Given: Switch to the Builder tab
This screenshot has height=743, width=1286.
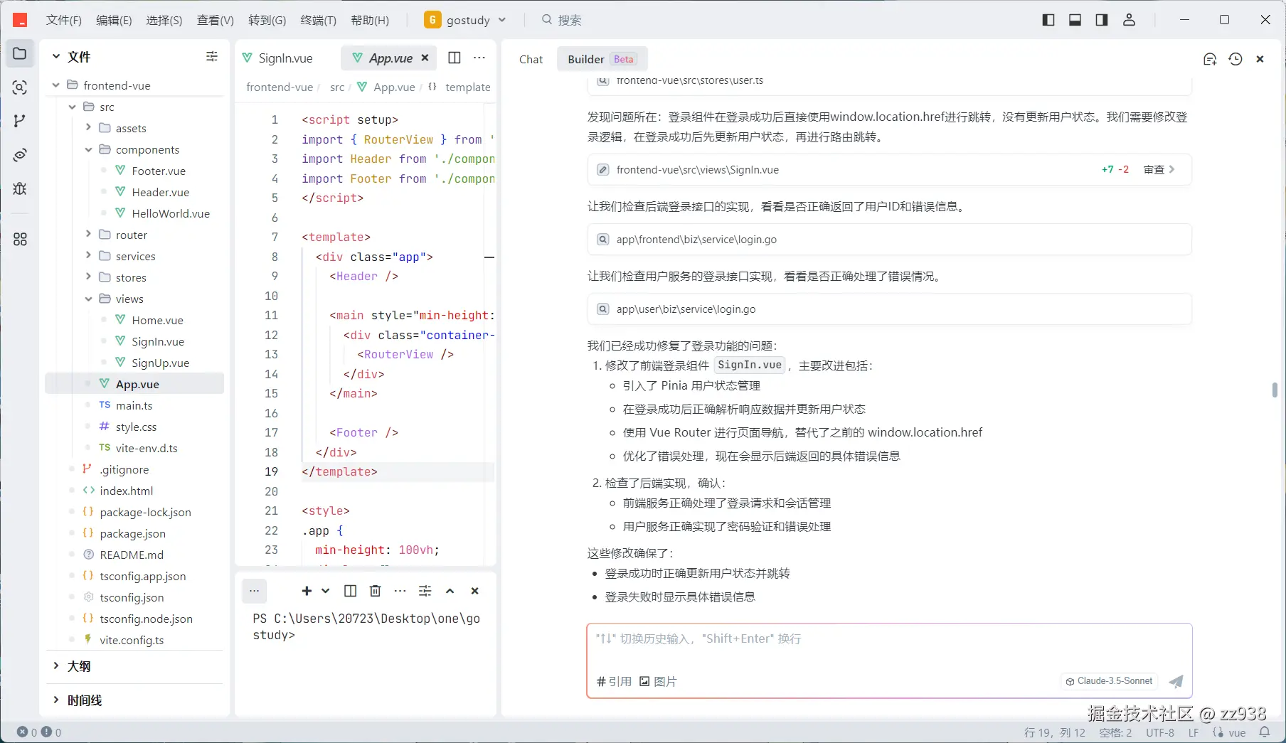Looking at the screenshot, I should [x=601, y=59].
